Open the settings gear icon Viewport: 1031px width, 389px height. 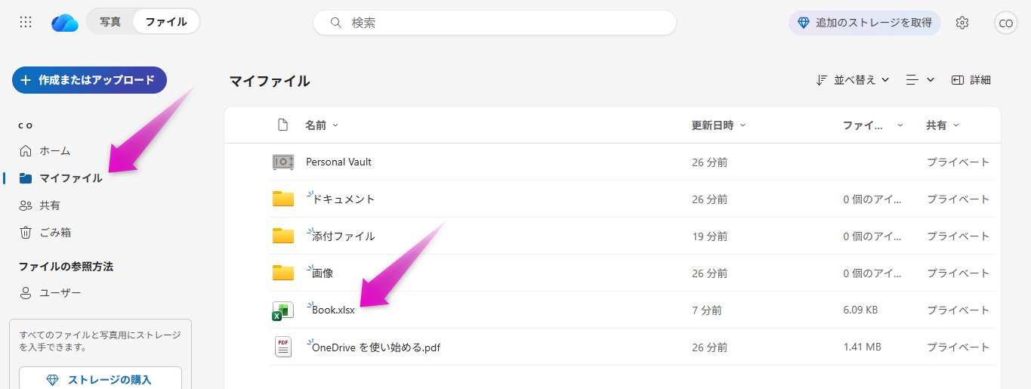(x=962, y=23)
